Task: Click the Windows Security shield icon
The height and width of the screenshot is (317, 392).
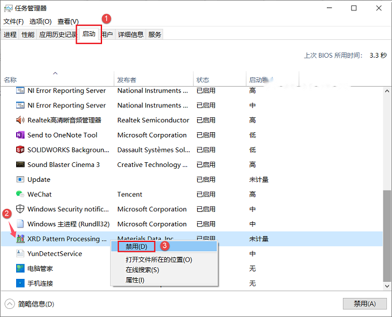Action: [20, 209]
